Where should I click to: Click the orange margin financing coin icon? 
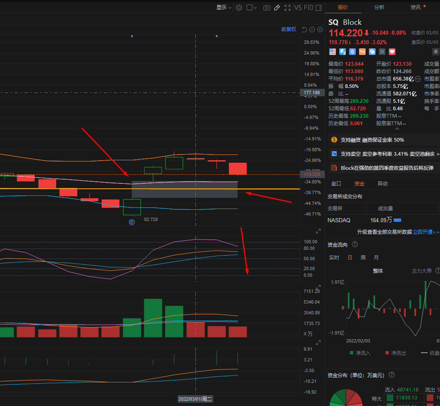[334, 140]
